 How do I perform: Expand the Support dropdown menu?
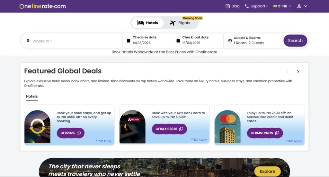256,6
